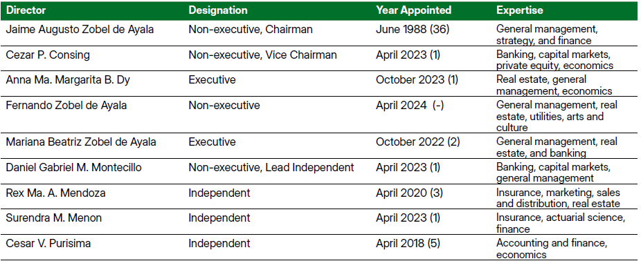
Task: Click the Director column header
Action: pyautogui.click(x=26, y=10)
